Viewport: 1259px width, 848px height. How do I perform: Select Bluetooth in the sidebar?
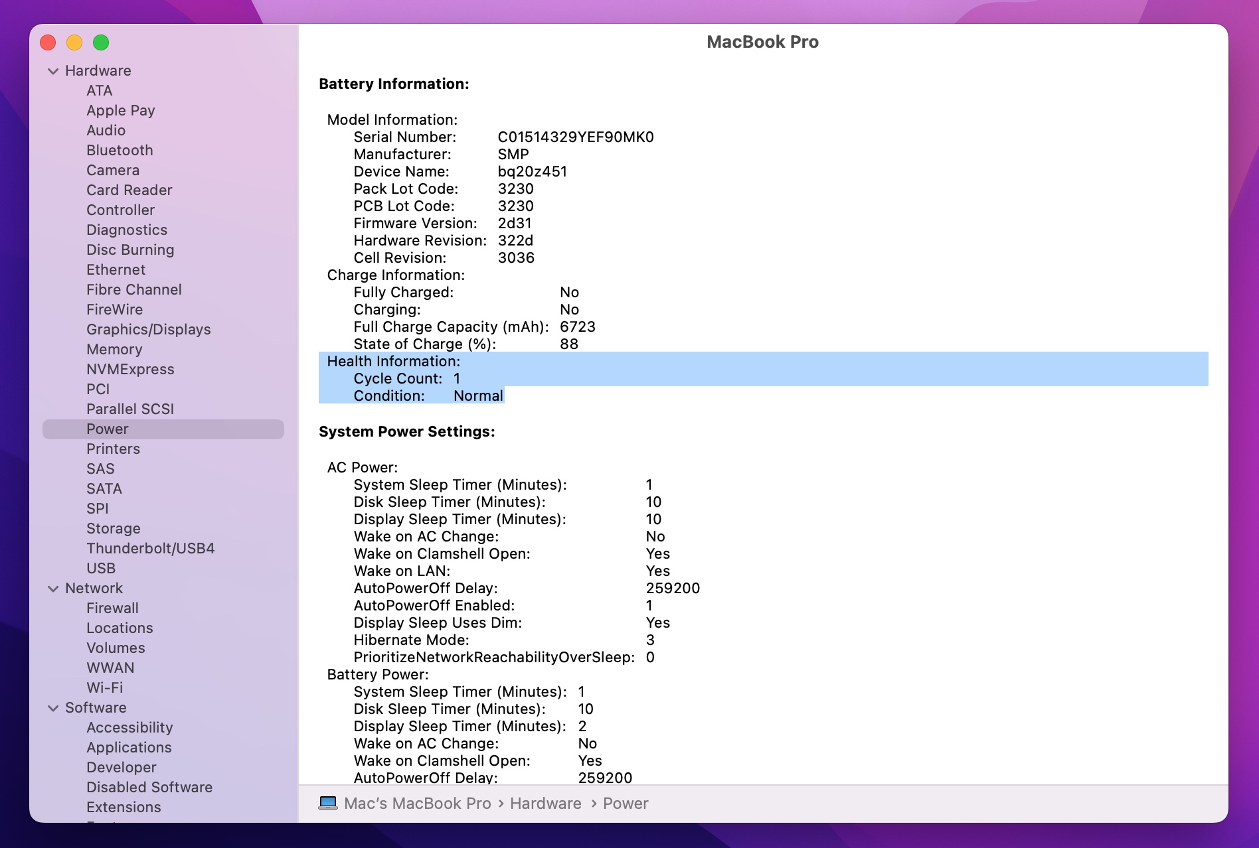pyautogui.click(x=120, y=151)
